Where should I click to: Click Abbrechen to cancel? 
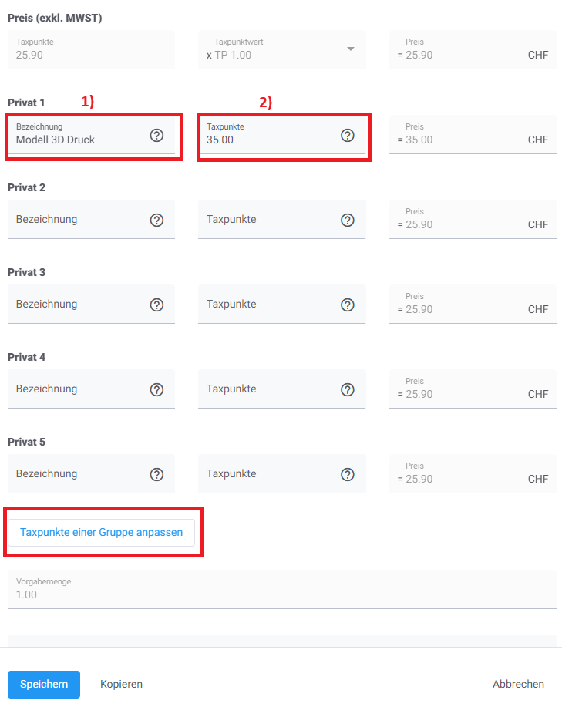tap(518, 684)
